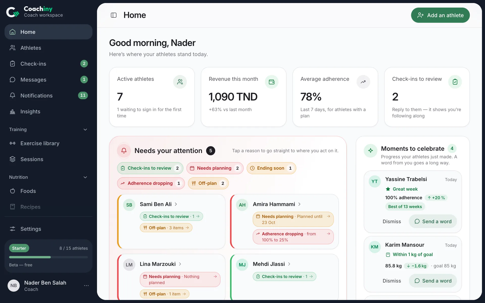The height and width of the screenshot is (303, 485).
Task: Click the Moments to celebrate sparkle icon
Action: (371, 151)
